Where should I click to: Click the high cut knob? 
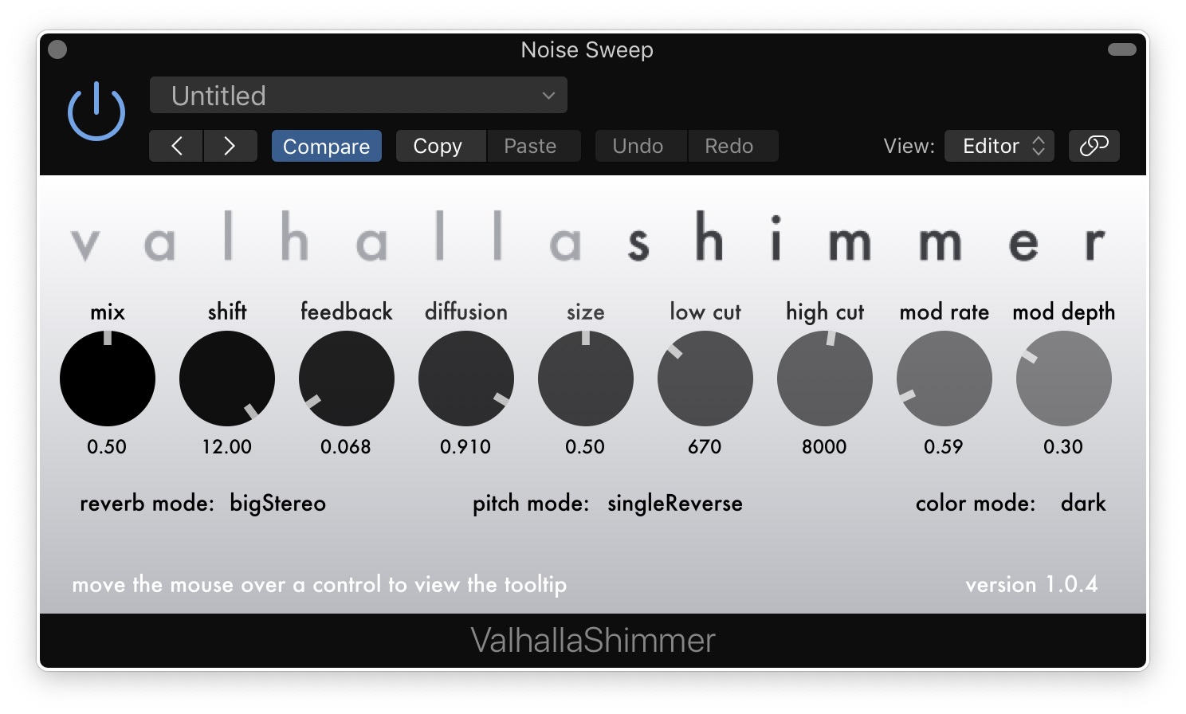[825, 379]
